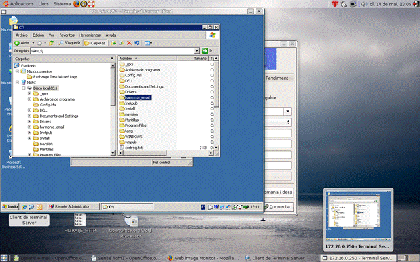The image size is (420, 262).
Task: Open the Herramientas menu
Action: [x=89, y=35]
